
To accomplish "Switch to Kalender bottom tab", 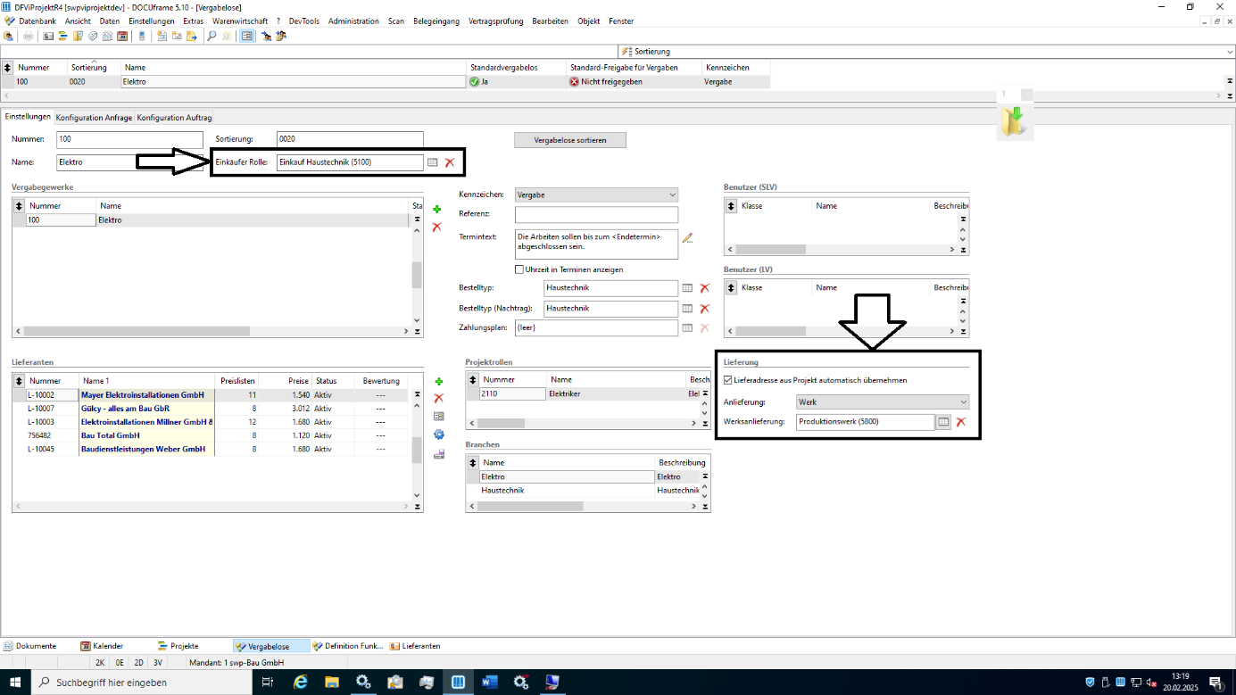I will [102, 646].
